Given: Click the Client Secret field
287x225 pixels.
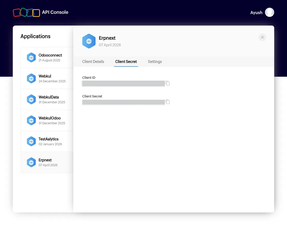Looking at the screenshot, I should [124, 102].
